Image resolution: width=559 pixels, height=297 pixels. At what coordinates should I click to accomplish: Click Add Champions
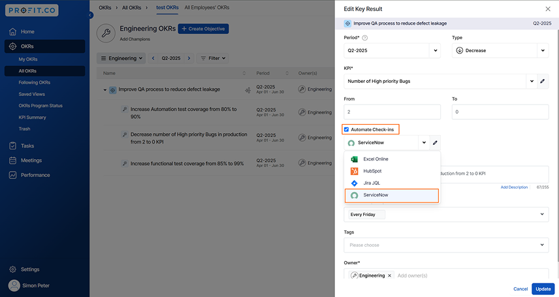pos(135,39)
